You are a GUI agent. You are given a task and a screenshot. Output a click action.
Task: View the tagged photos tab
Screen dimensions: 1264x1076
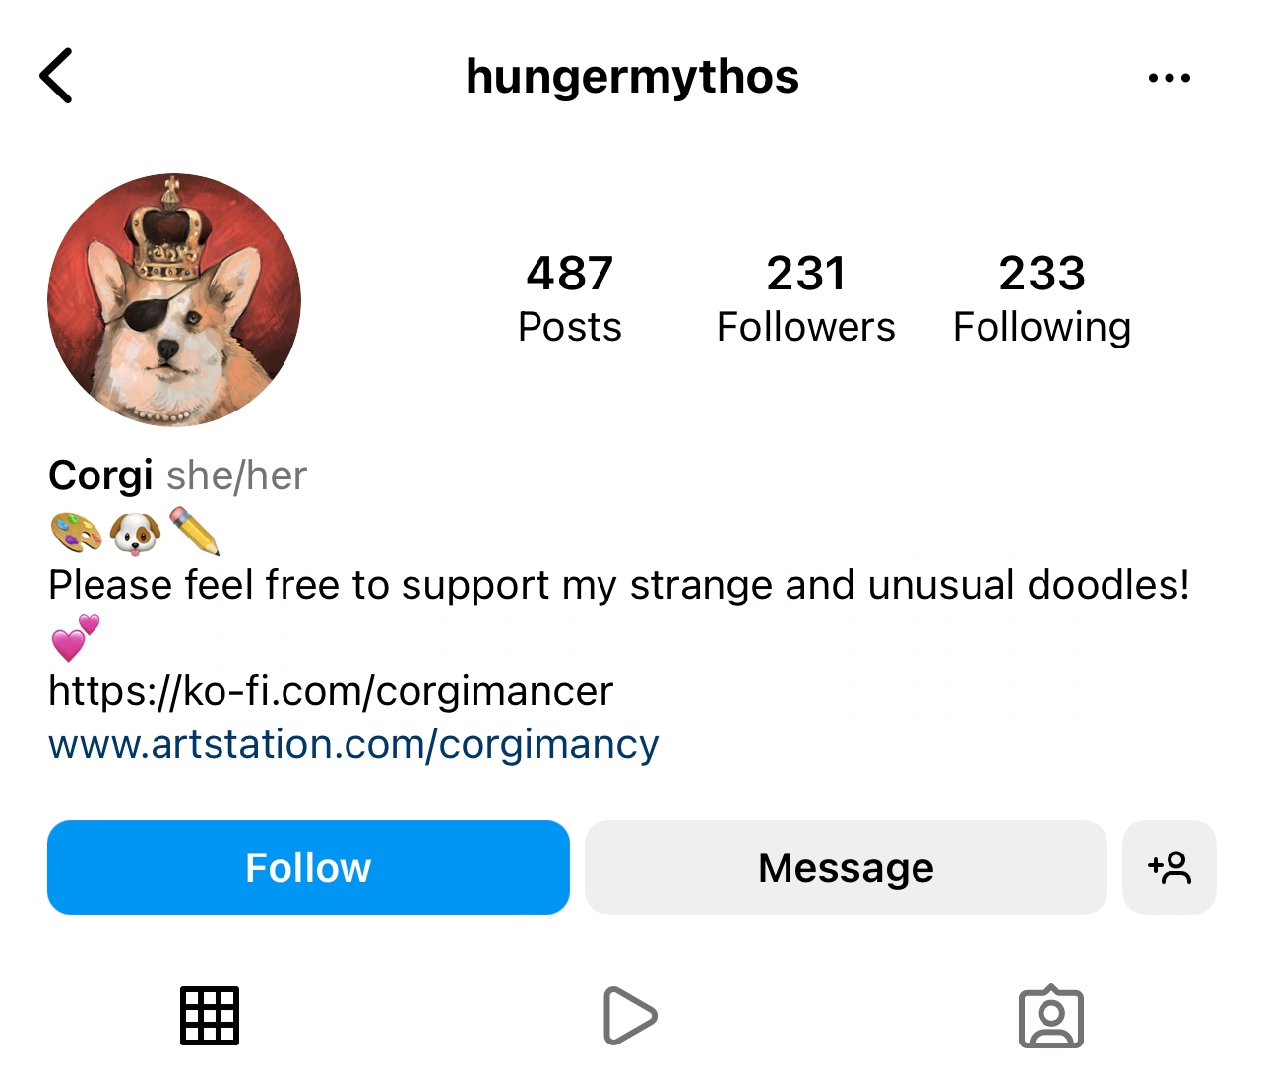[x=1051, y=1016]
